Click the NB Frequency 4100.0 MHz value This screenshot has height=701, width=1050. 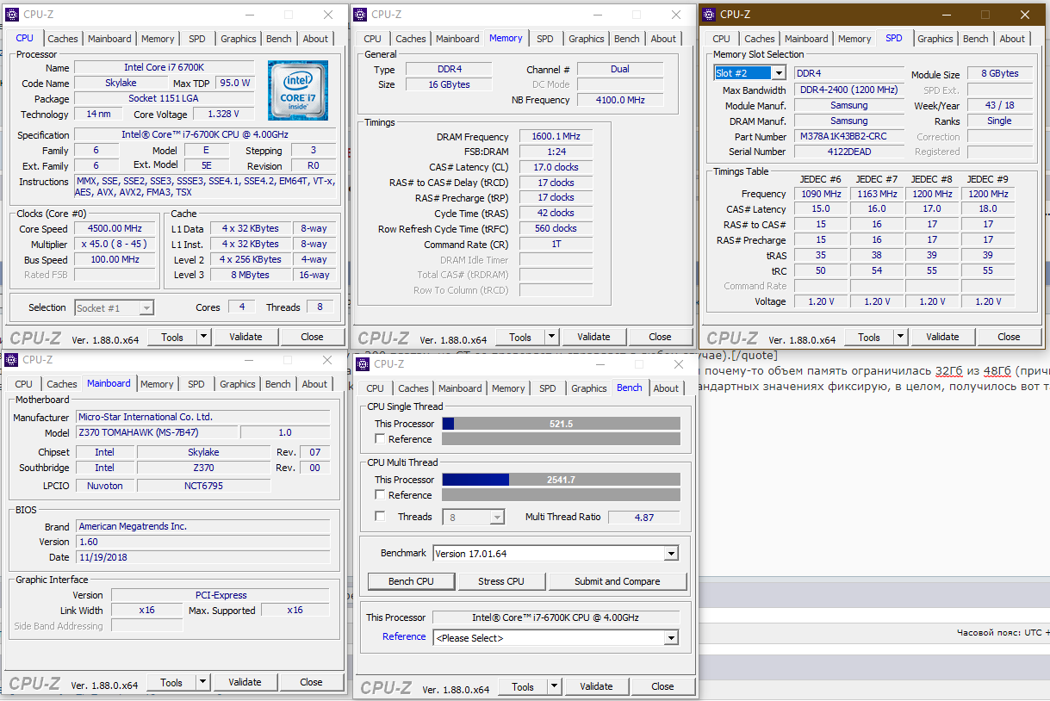pyautogui.click(x=620, y=100)
